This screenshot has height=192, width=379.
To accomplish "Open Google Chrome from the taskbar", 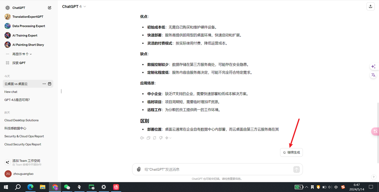I will coord(55,187).
